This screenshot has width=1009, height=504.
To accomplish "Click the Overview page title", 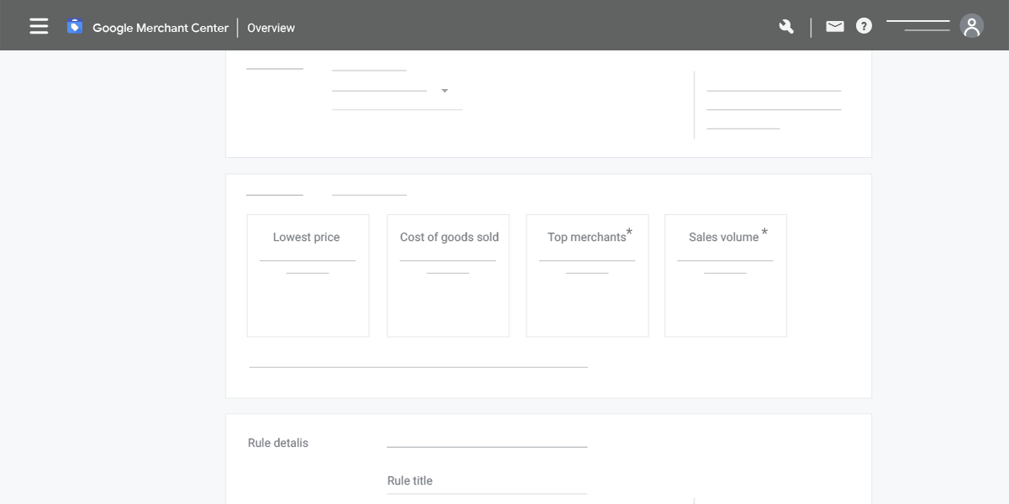I will coord(271,28).
